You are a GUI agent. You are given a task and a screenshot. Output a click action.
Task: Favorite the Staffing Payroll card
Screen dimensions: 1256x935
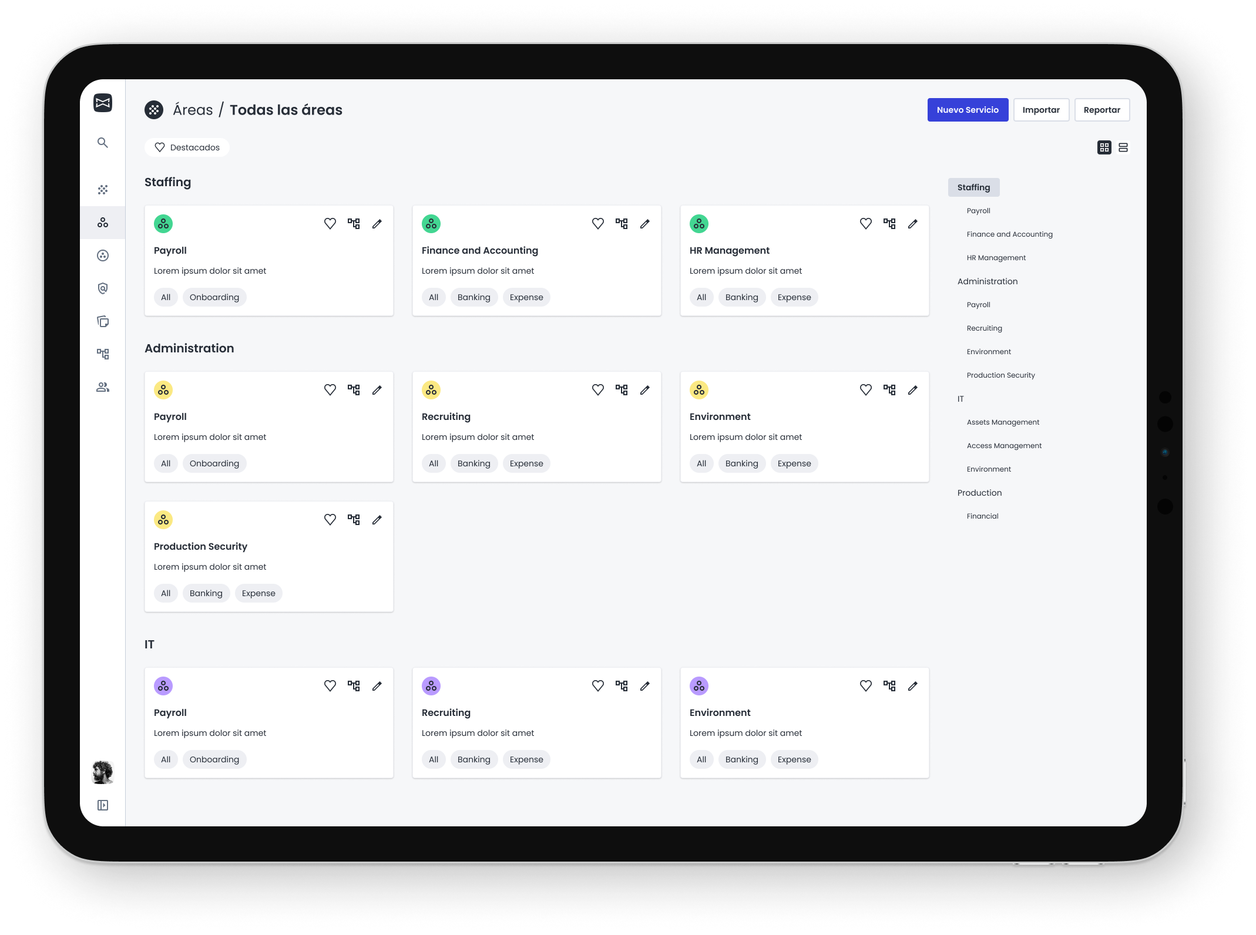pyautogui.click(x=330, y=224)
